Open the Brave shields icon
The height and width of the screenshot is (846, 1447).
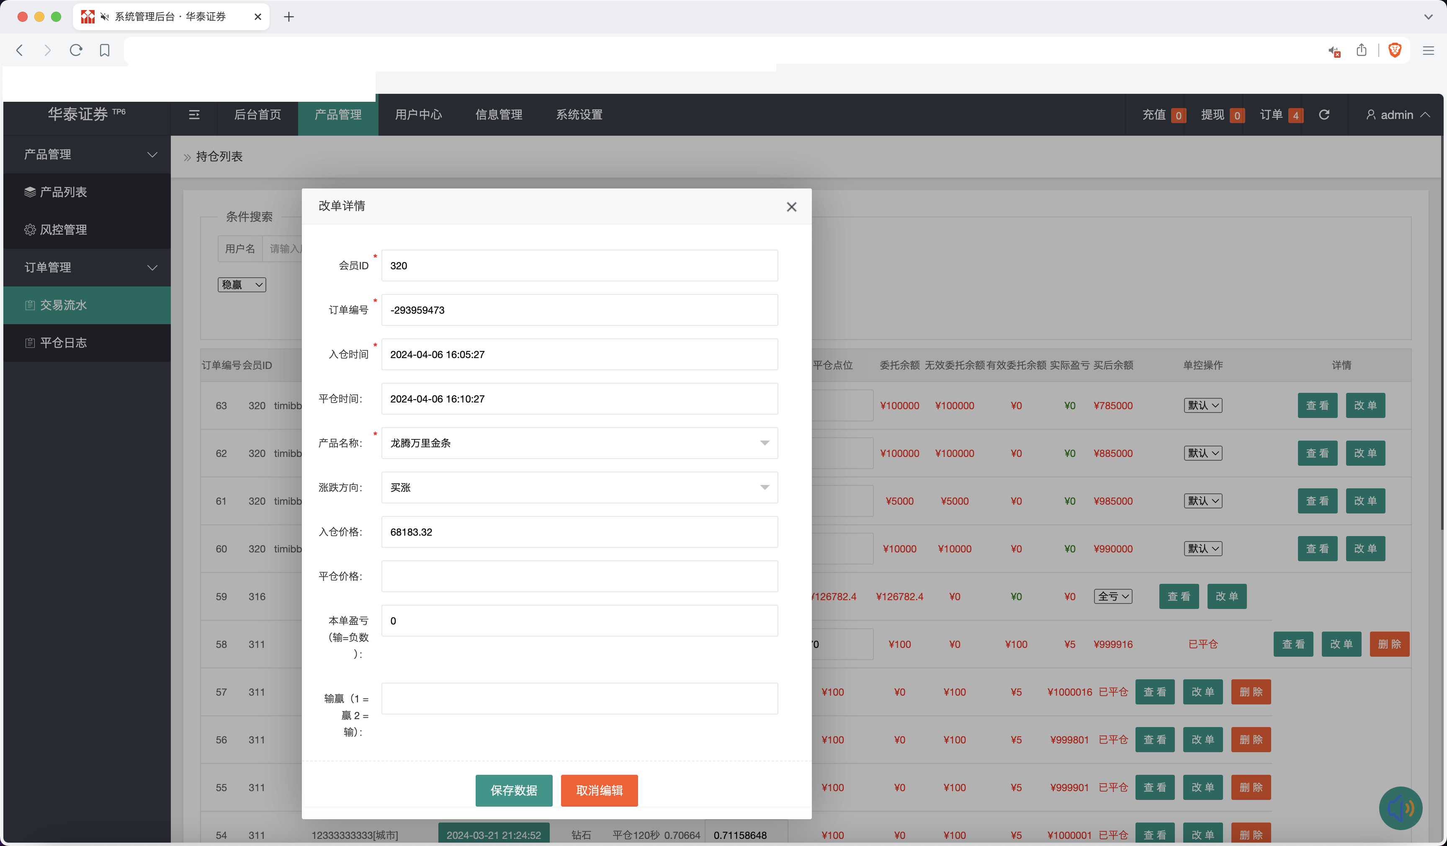point(1394,50)
